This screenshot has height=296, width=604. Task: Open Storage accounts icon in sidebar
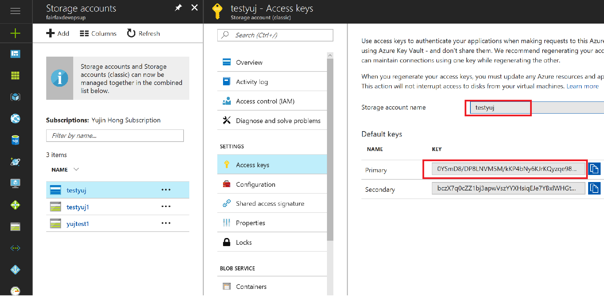[x=15, y=227]
